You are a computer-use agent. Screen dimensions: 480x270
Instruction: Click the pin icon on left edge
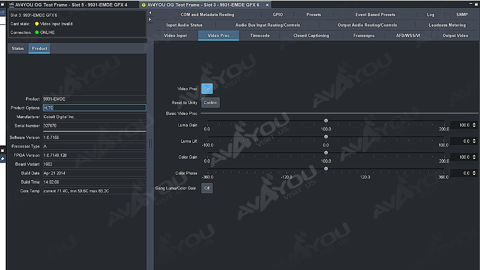[2, 159]
